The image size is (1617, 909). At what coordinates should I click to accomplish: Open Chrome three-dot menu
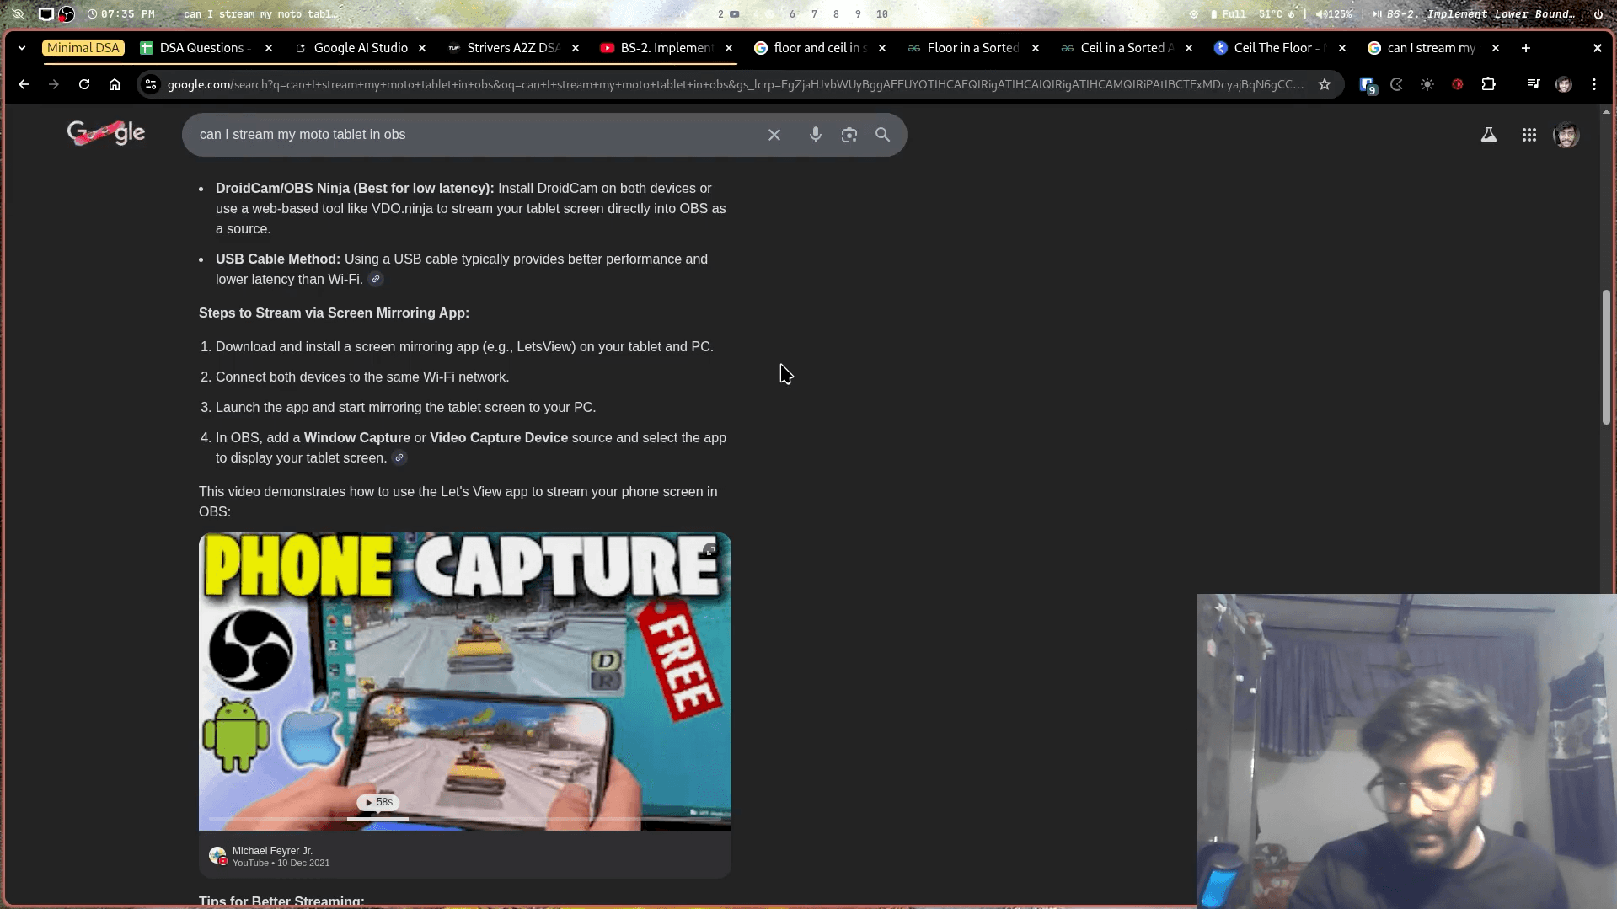[1593, 84]
